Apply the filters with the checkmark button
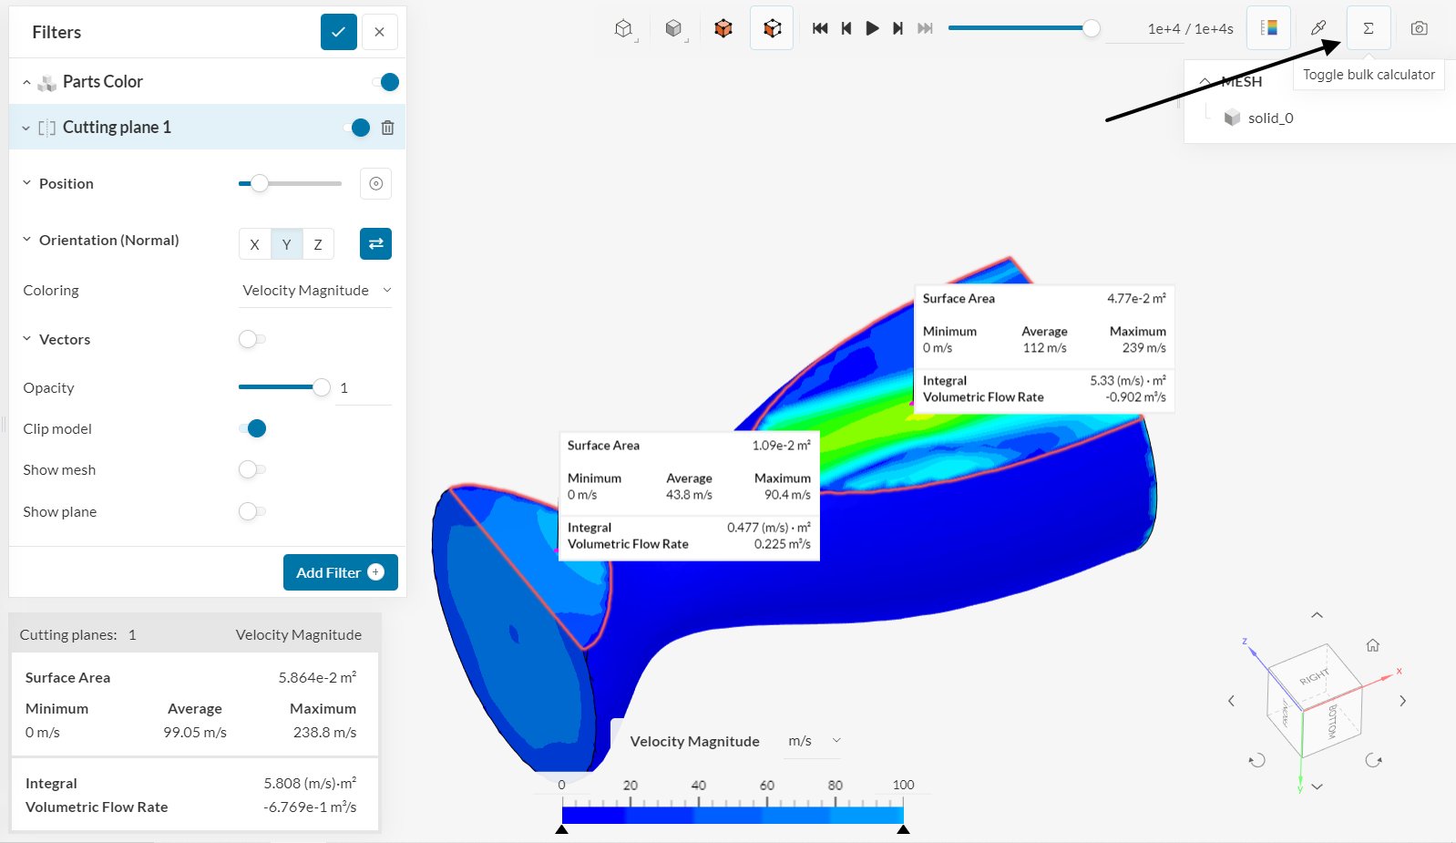The height and width of the screenshot is (843, 1456). 338,32
